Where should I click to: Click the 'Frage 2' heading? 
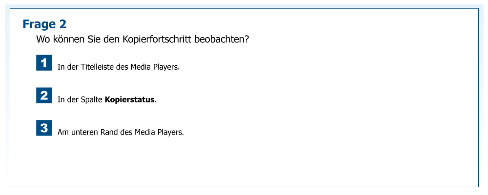pyautogui.click(x=44, y=24)
